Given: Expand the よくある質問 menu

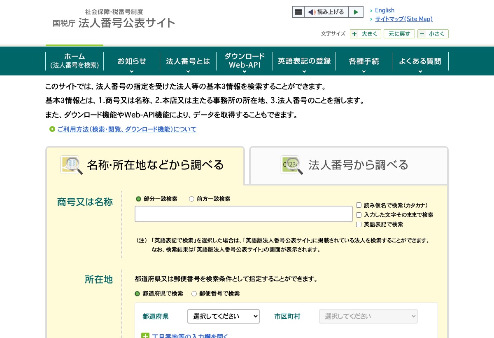Looking at the screenshot, I should [420, 61].
